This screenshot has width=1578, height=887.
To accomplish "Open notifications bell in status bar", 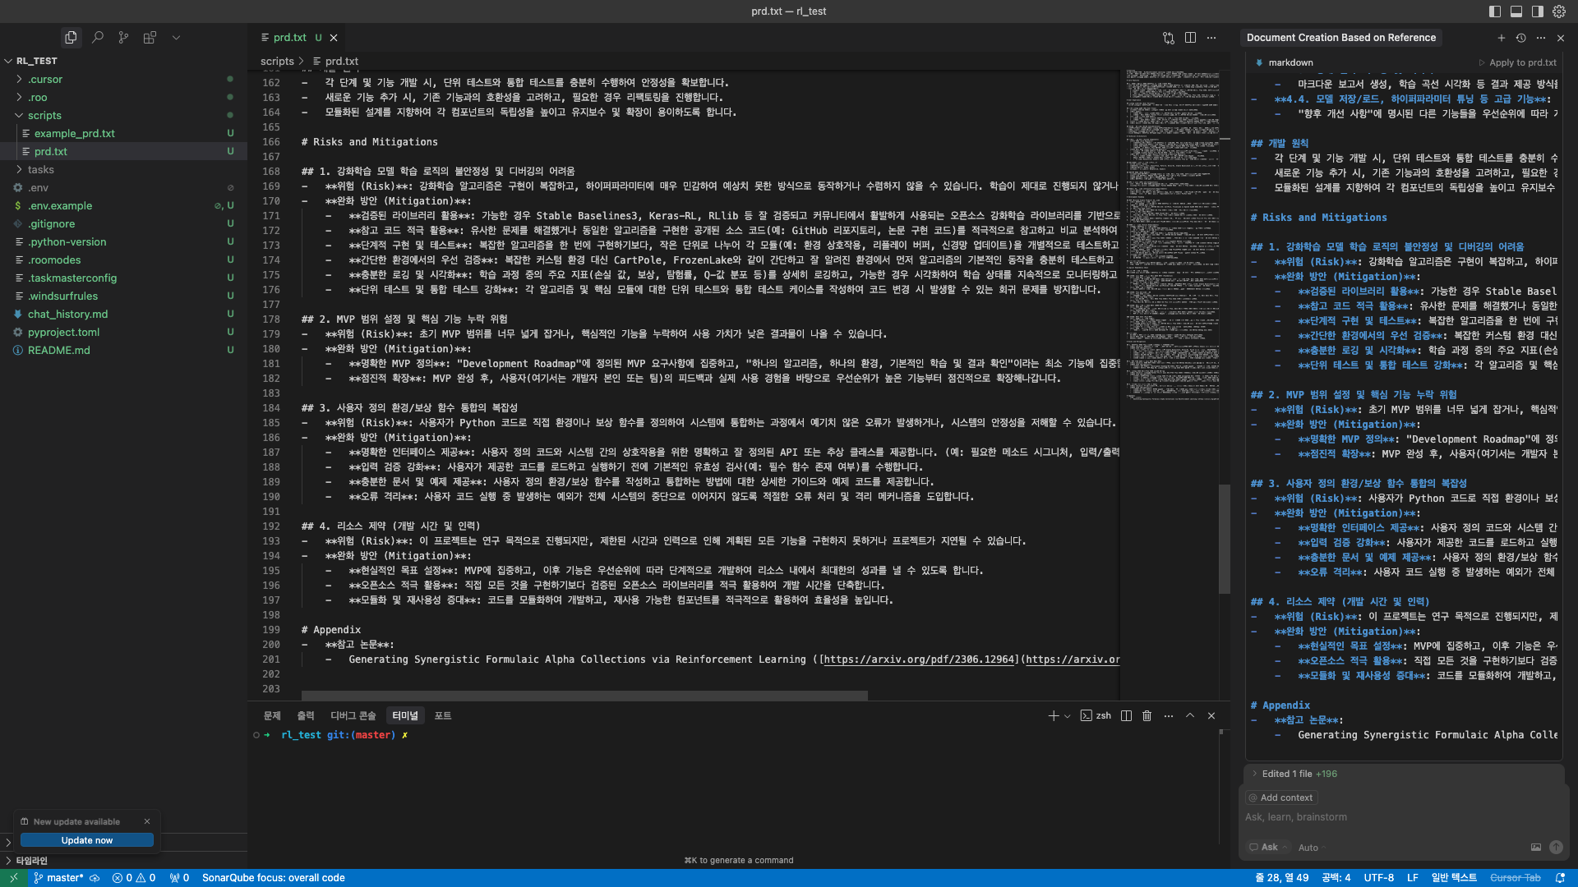I will pos(1560,878).
